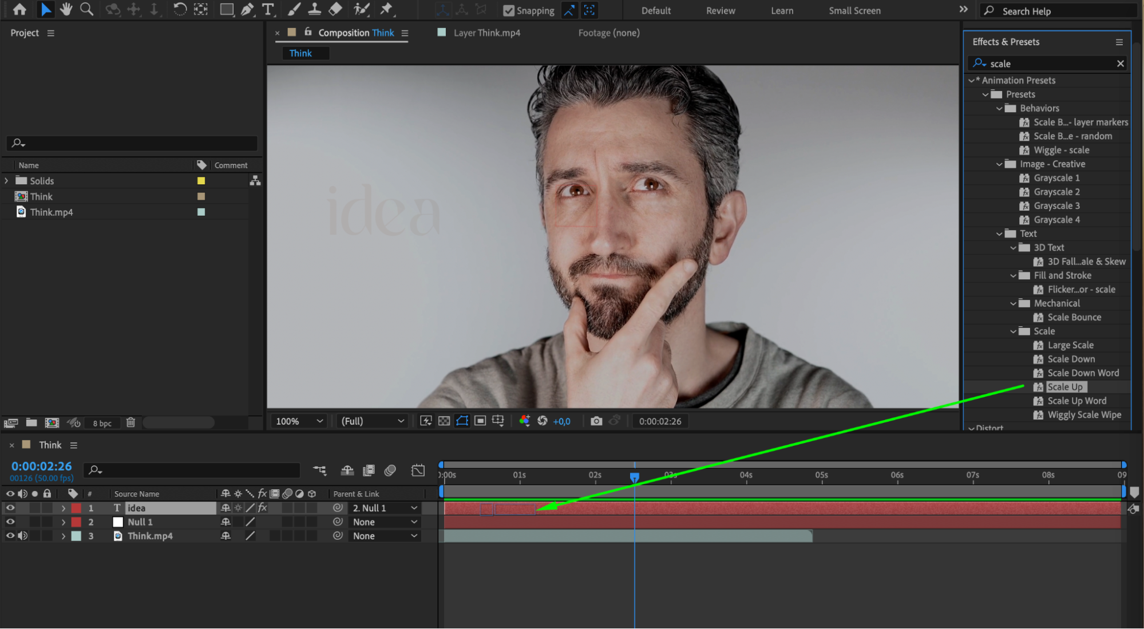
Task: Hide the idea text layer
Action: point(10,508)
